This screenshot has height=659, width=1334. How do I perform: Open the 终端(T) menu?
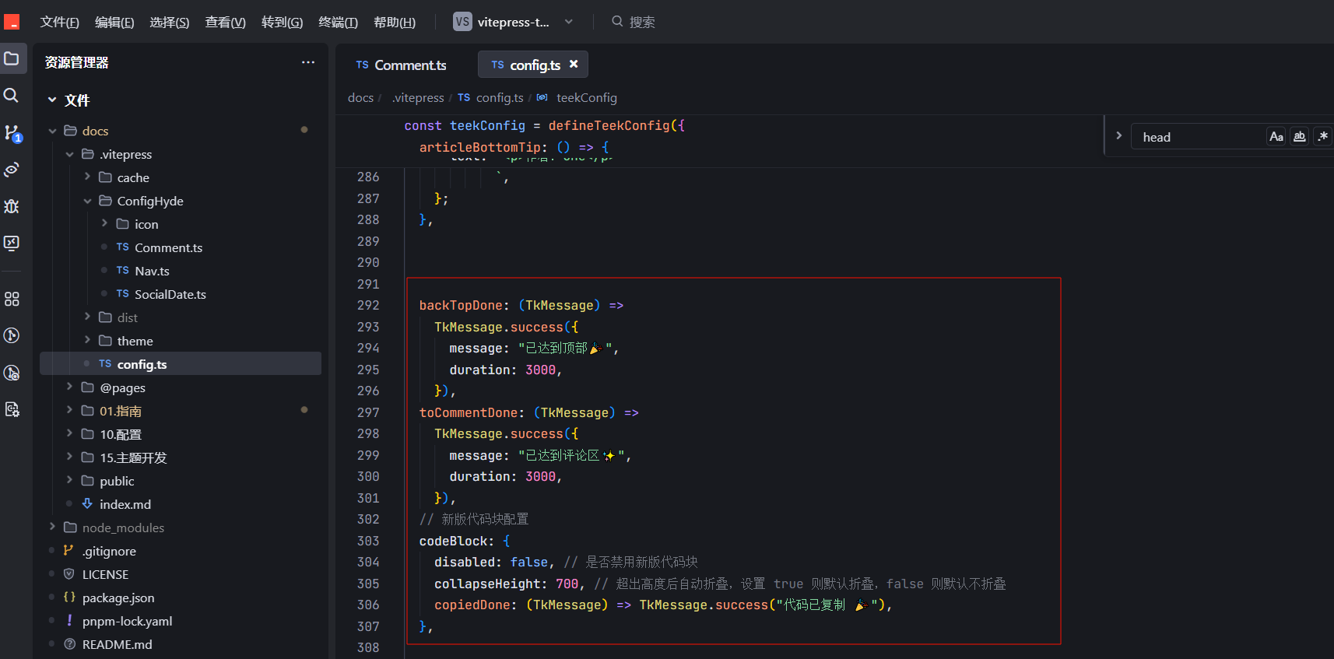(338, 22)
